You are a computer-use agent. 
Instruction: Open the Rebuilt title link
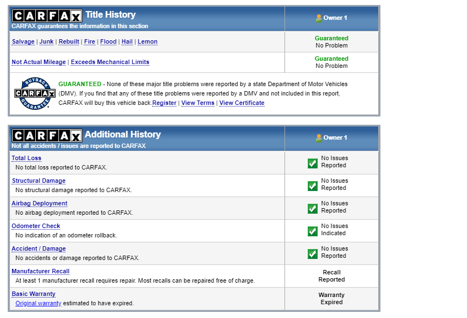pyautogui.click(x=69, y=41)
